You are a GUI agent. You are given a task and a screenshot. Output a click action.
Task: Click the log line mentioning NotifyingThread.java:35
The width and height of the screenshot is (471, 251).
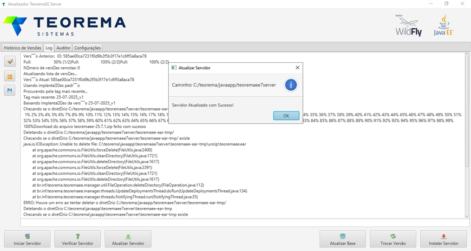(x=115, y=197)
